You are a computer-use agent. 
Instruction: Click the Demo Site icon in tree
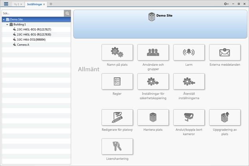[x=8, y=19]
